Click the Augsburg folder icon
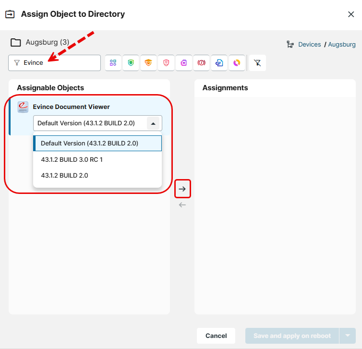Screen dimensions: 362x349 coord(16,42)
